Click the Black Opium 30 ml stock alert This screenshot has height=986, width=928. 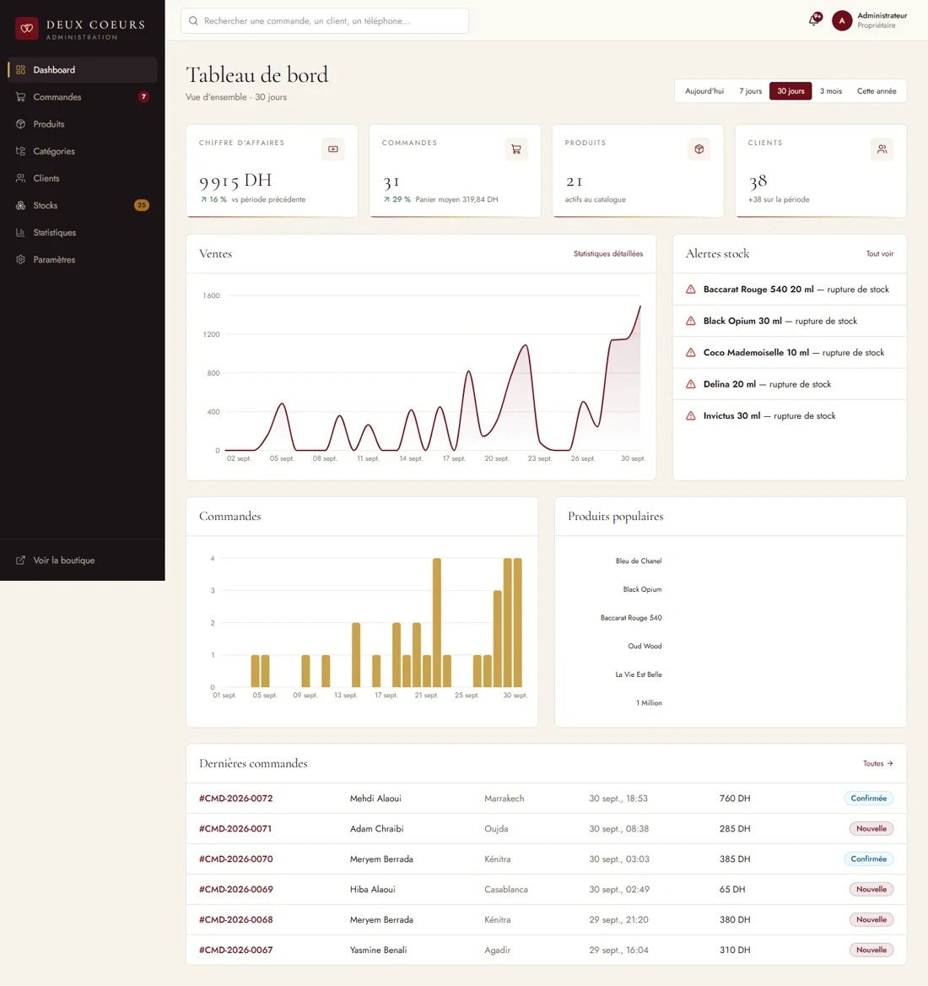point(789,321)
